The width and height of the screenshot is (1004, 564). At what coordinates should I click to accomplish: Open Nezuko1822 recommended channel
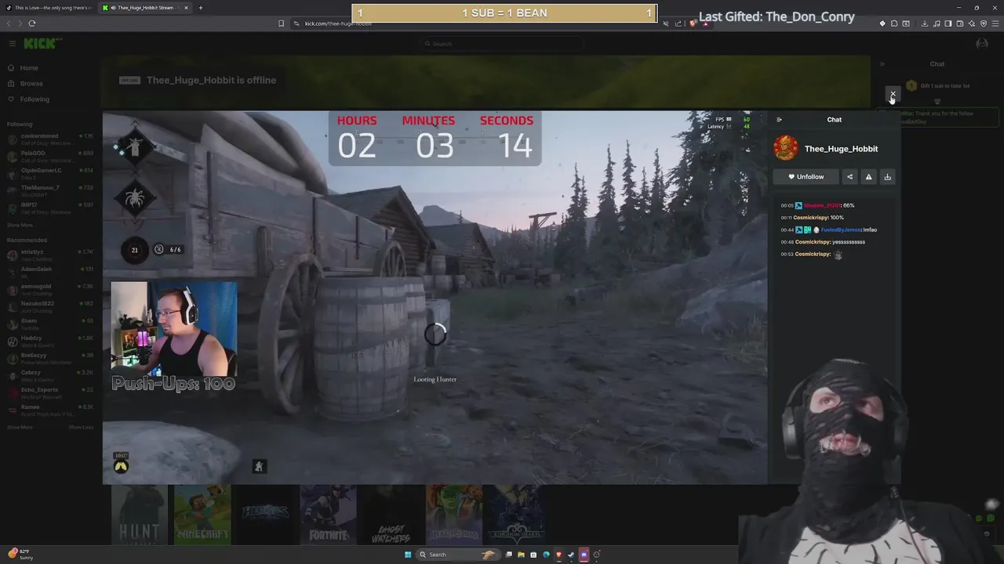click(x=50, y=306)
